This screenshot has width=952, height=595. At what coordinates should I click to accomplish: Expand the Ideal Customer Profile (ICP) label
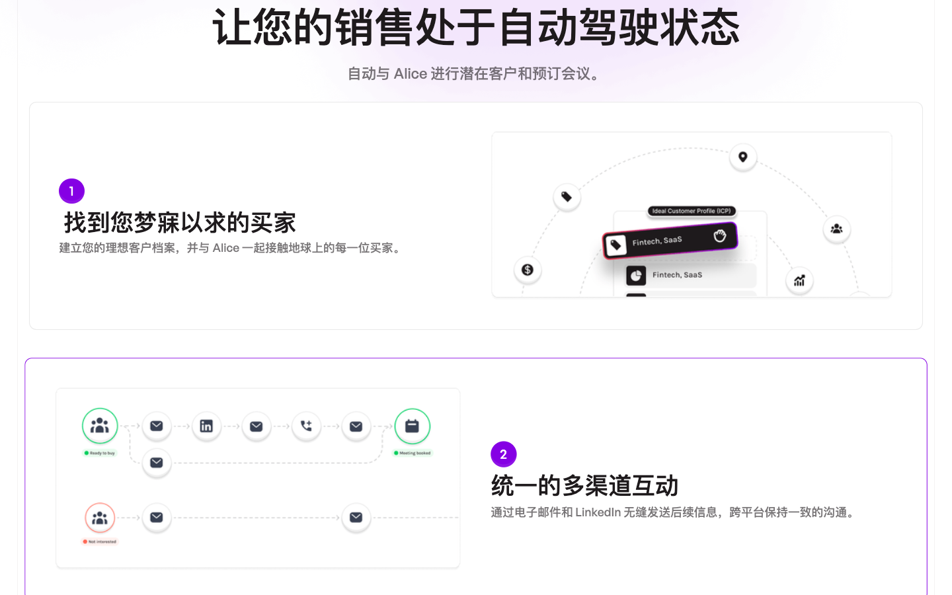tap(692, 211)
